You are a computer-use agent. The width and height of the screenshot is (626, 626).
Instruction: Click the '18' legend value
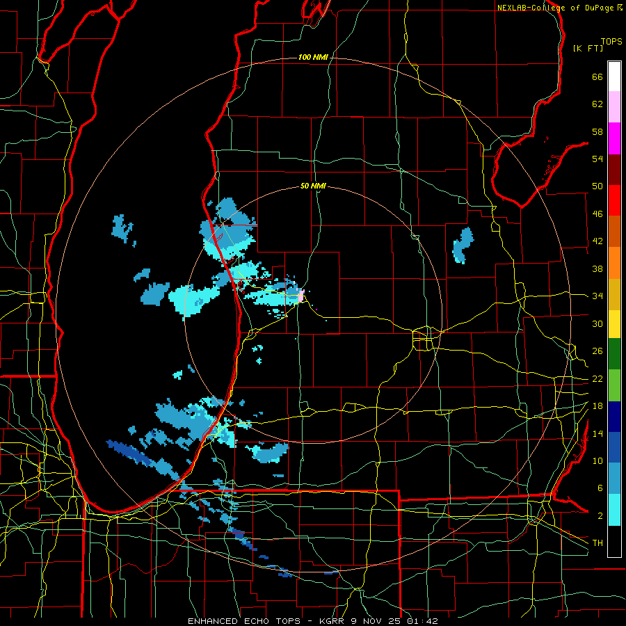597,406
